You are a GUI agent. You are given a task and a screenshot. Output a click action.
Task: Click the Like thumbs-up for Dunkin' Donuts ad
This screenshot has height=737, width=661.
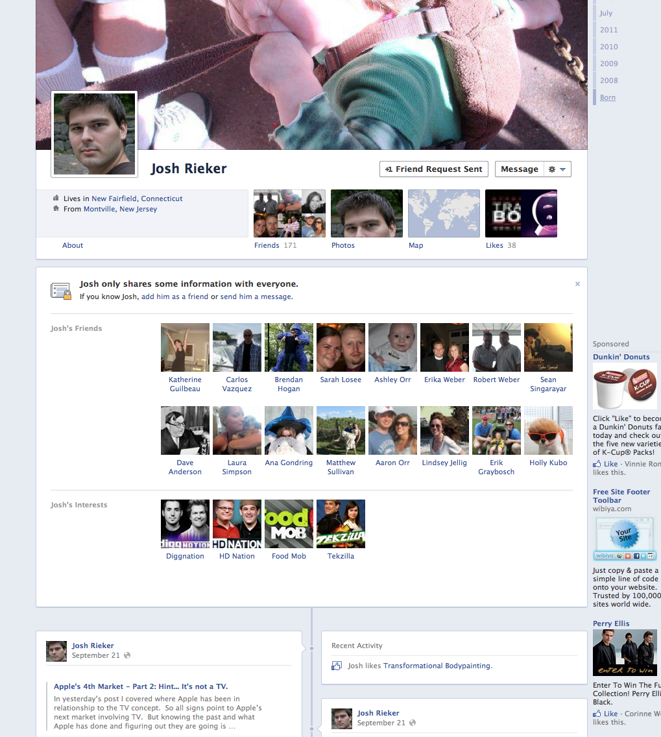click(597, 464)
